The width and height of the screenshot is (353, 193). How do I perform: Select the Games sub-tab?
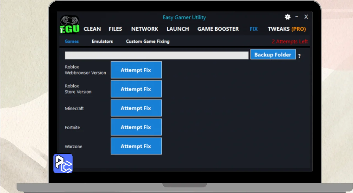point(72,41)
